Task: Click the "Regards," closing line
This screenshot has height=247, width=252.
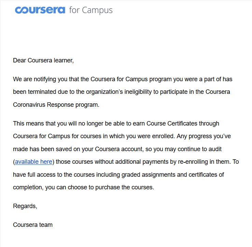Action: tap(25, 206)
